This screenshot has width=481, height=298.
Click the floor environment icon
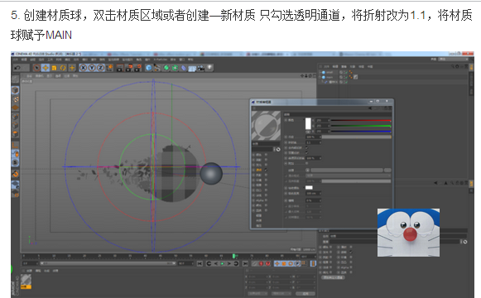point(192,68)
